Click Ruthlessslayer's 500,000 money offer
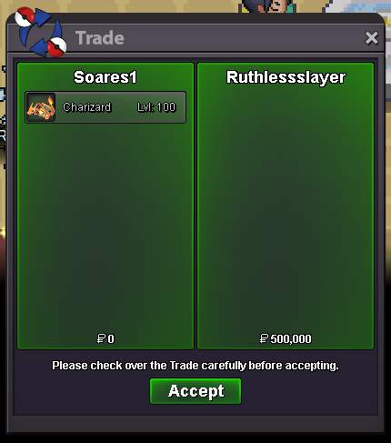The height and width of the screenshot is (443, 391). coord(291,338)
